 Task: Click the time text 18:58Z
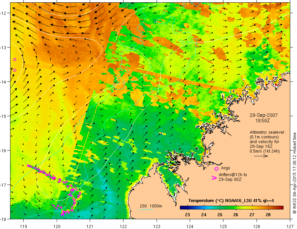263,121
